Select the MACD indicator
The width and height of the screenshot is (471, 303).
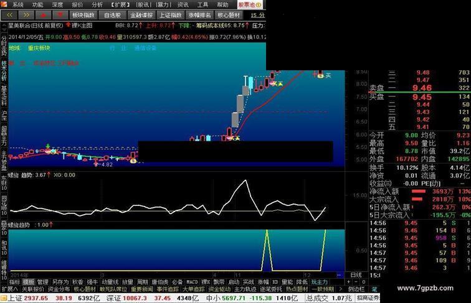tap(192, 282)
